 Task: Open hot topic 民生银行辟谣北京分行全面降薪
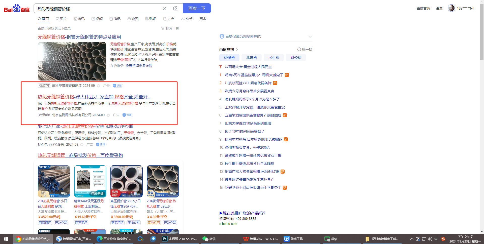(250, 164)
